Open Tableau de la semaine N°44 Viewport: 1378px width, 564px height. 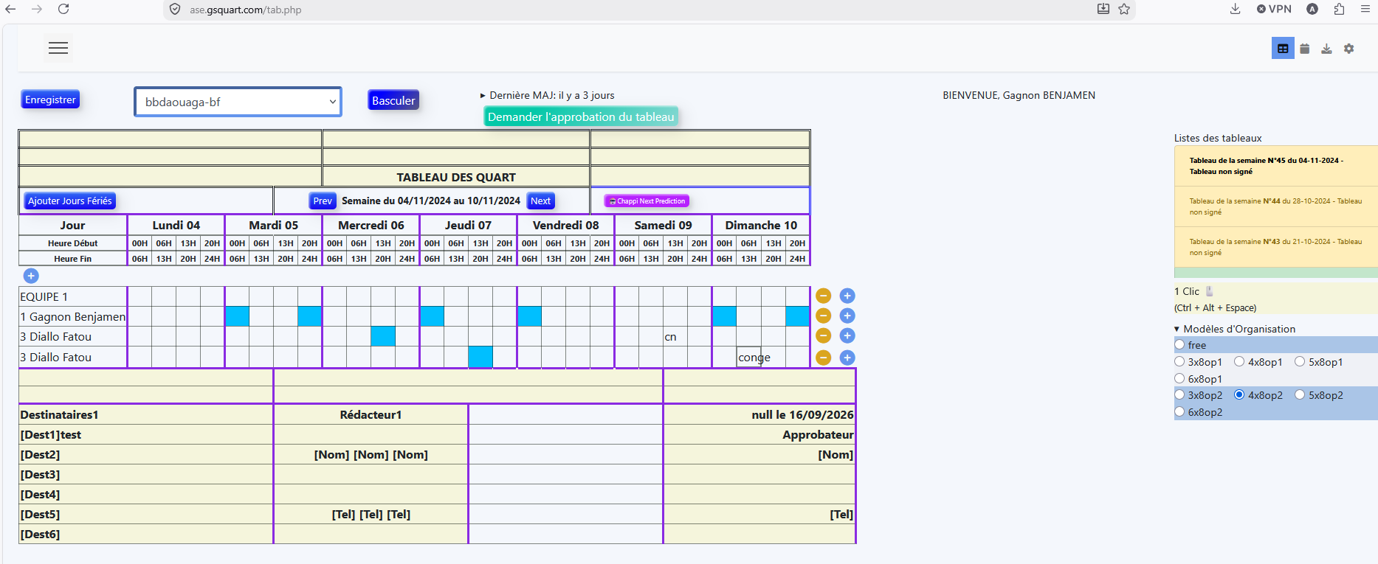point(1275,206)
